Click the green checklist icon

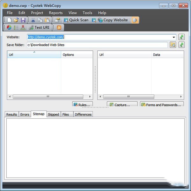pyautogui.click(x=16, y=28)
